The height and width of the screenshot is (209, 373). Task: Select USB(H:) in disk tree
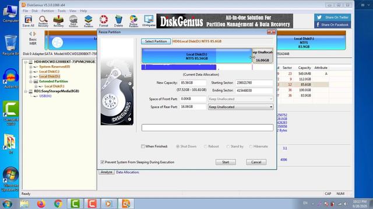tap(45, 96)
